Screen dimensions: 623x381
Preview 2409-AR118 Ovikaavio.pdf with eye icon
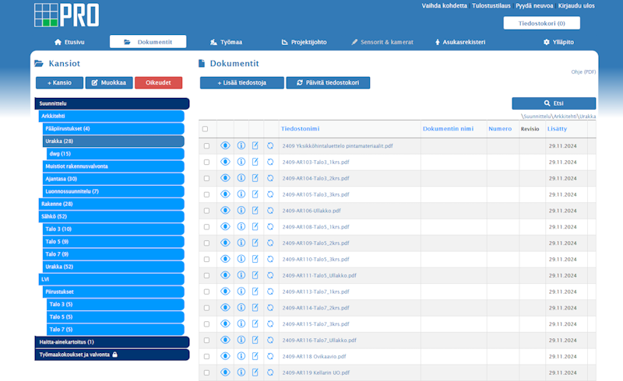pos(225,356)
